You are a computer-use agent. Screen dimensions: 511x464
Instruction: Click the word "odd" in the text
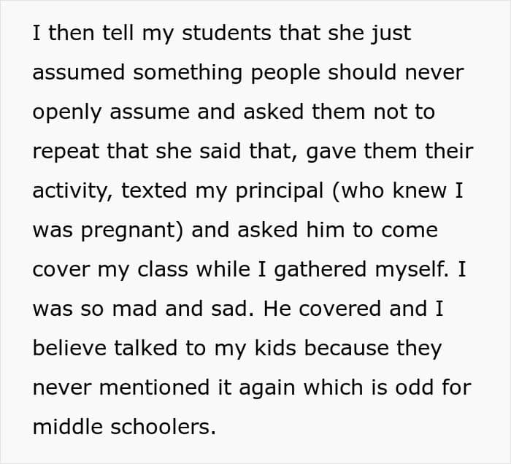click(x=407, y=388)
